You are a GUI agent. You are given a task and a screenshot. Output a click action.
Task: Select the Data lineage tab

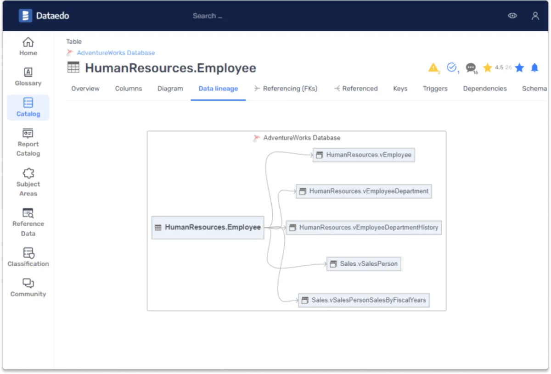pyautogui.click(x=218, y=89)
